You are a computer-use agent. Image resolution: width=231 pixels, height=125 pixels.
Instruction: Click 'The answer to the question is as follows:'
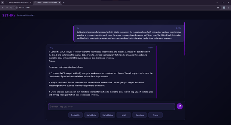click(66, 67)
